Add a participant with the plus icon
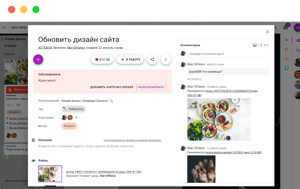Viewport: 300px width, 189px height. pyautogui.click(x=76, y=117)
